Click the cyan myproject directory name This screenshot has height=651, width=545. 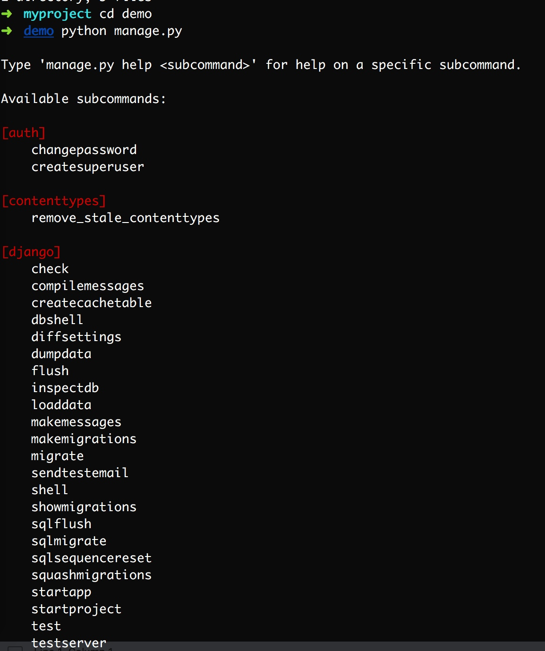point(57,14)
